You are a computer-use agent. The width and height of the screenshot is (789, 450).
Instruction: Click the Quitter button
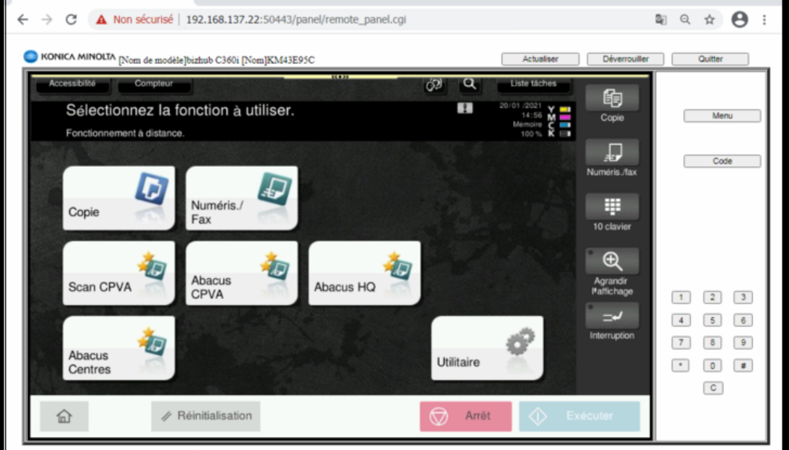710,59
